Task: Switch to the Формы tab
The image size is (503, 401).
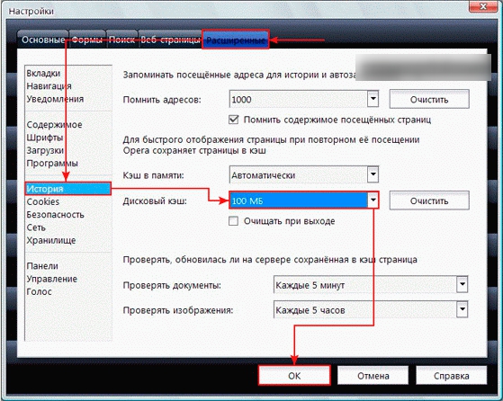Action: click(87, 40)
